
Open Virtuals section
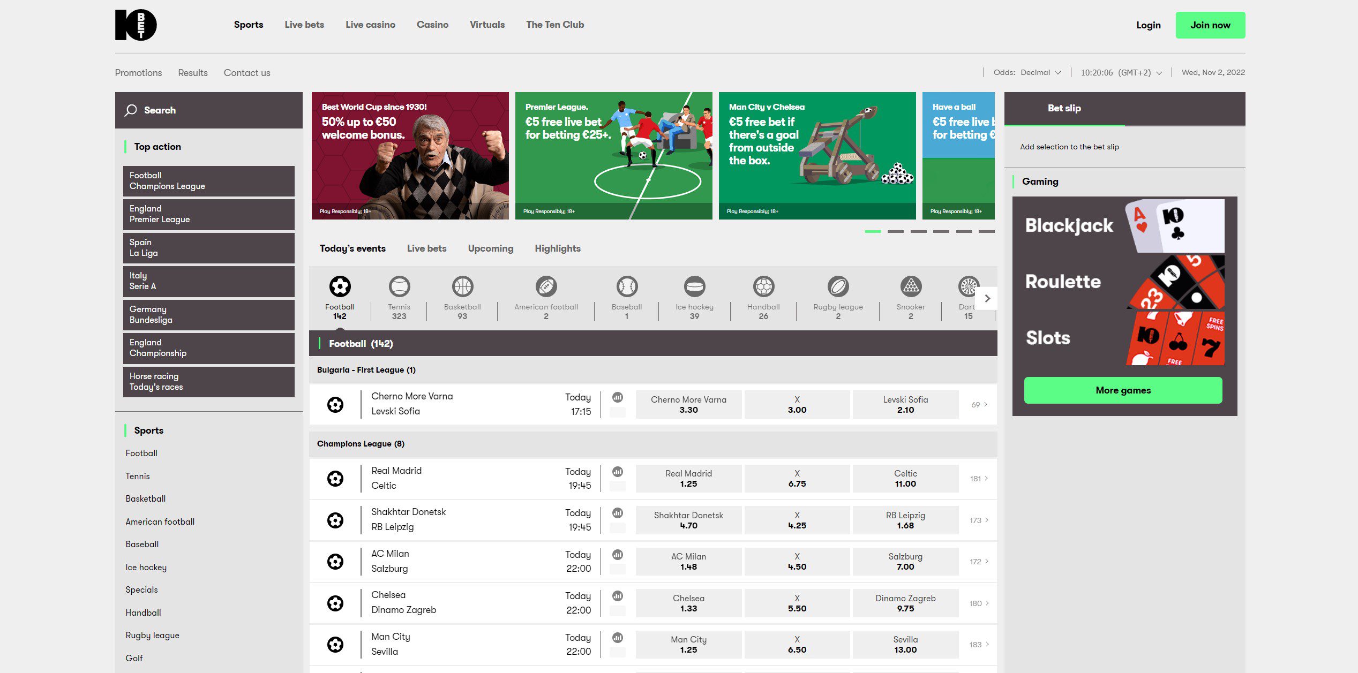pyautogui.click(x=487, y=25)
